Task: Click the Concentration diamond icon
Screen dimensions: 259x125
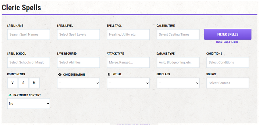Action: pos(60,75)
